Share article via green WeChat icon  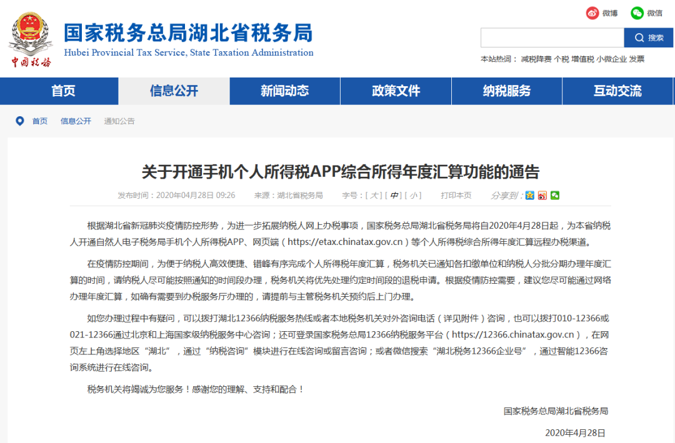coord(555,196)
